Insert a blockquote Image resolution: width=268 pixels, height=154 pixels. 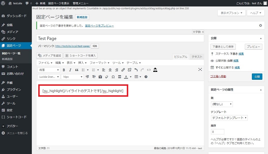[x=77, y=70]
